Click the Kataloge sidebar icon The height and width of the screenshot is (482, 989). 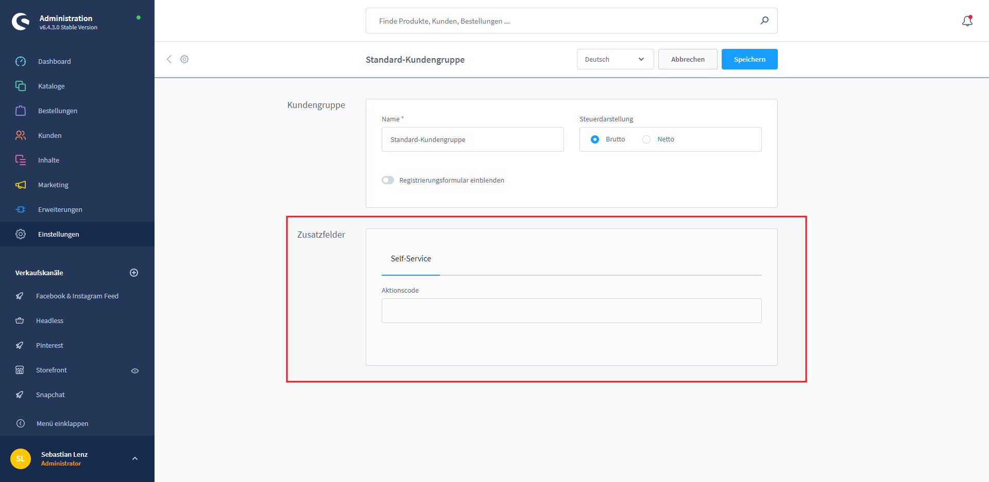(21, 86)
